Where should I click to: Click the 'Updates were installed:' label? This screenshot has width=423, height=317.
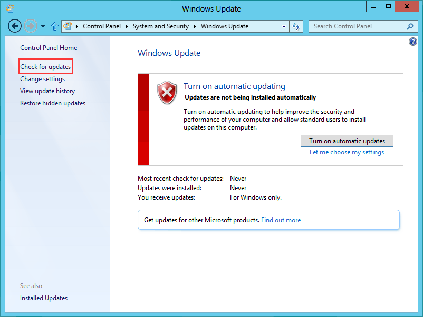[x=169, y=187]
